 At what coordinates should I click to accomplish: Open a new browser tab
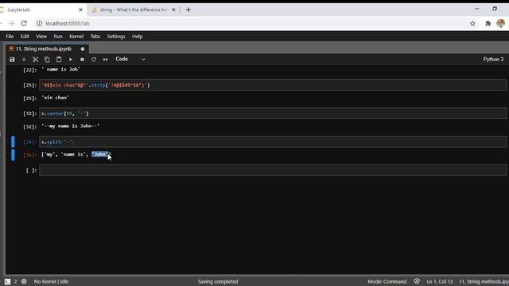188,10
